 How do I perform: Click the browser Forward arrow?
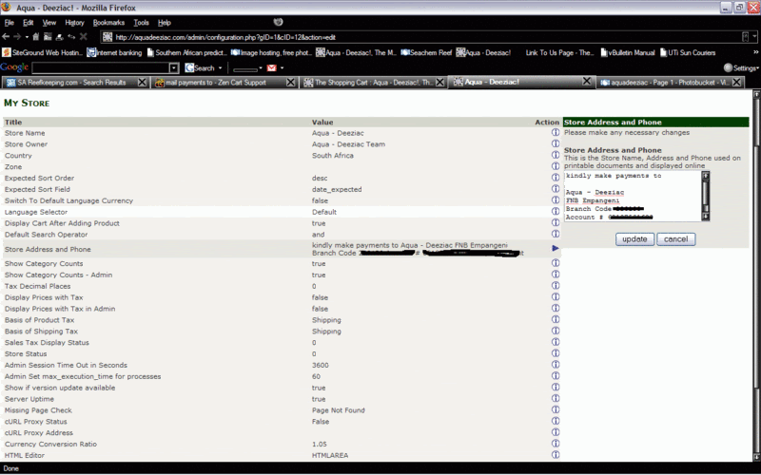[x=17, y=37]
